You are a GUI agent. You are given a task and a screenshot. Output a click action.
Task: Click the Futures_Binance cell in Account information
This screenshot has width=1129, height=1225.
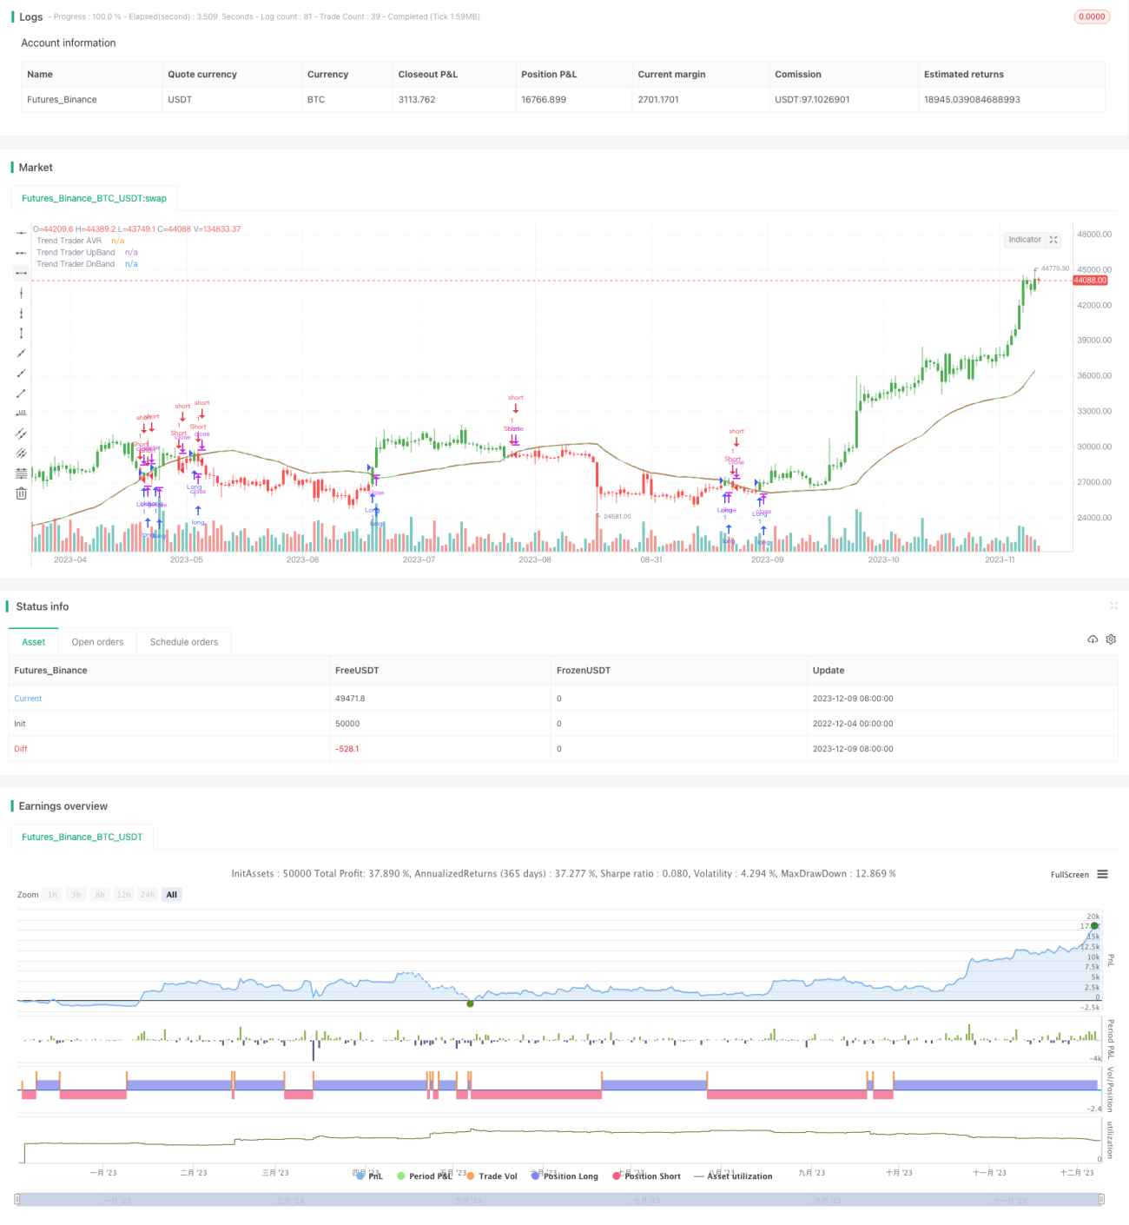pos(62,100)
